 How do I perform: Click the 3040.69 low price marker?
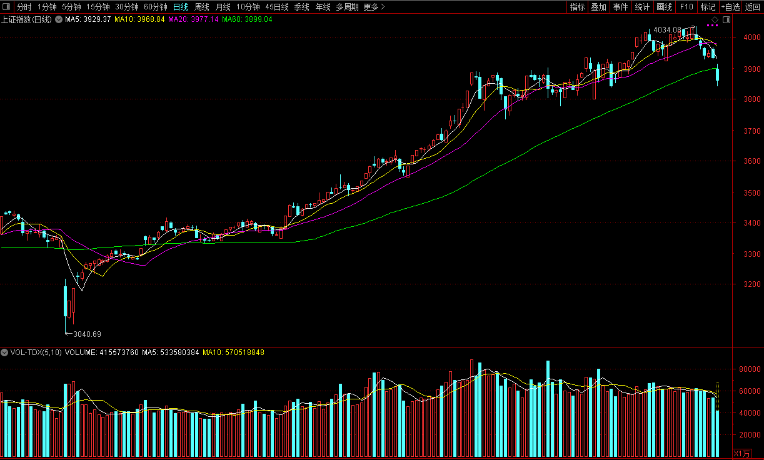pyautogui.click(x=86, y=334)
